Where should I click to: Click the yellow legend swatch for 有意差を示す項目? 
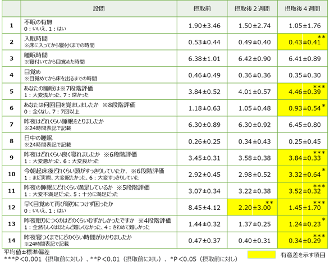coord(262,255)
